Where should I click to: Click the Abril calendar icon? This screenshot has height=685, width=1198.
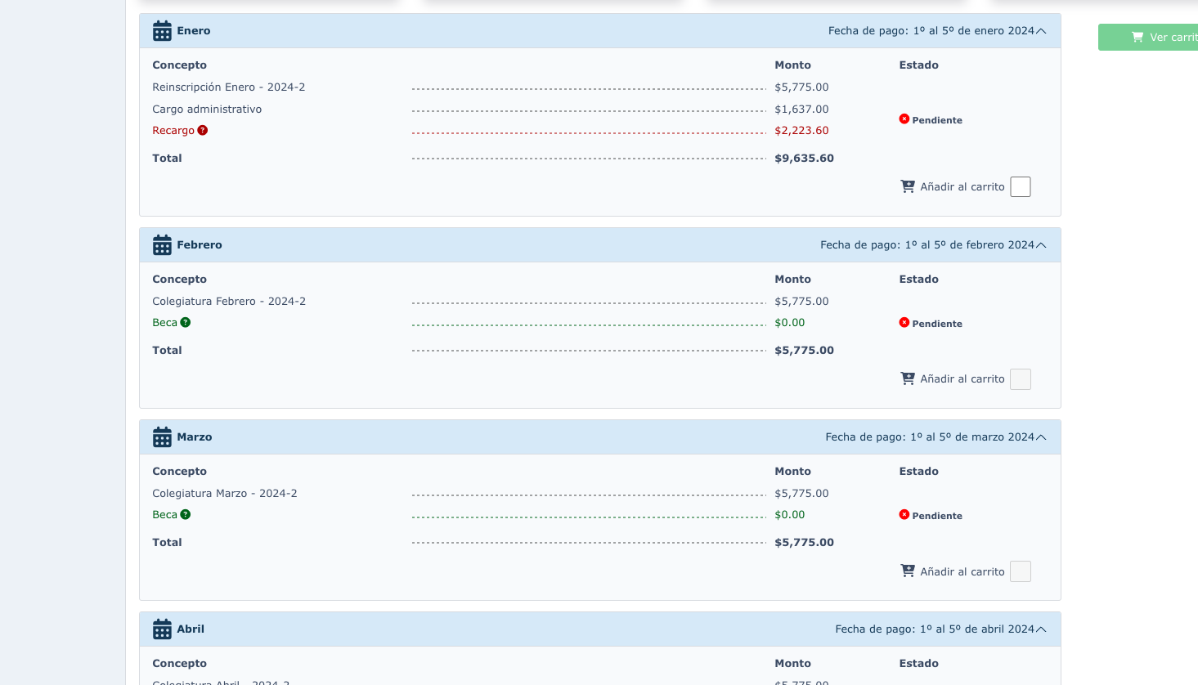click(x=162, y=629)
